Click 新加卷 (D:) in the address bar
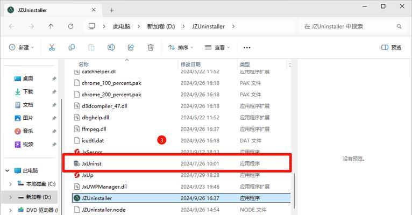This screenshot has height=215, width=412. pyautogui.click(x=161, y=26)
